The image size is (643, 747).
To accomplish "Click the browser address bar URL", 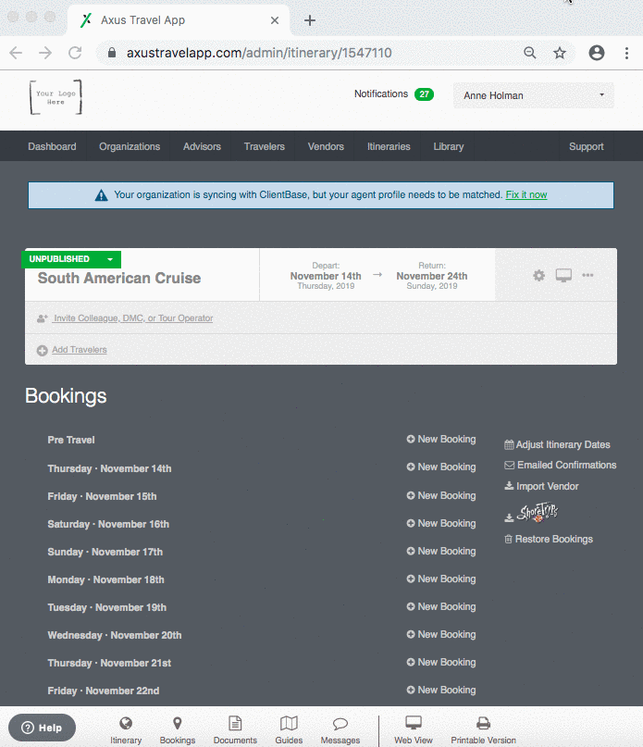I will tap(259, 53).
